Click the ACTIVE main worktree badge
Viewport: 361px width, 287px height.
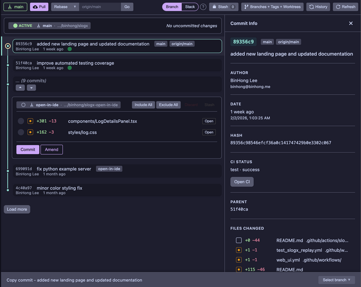[x=49, y=25]
